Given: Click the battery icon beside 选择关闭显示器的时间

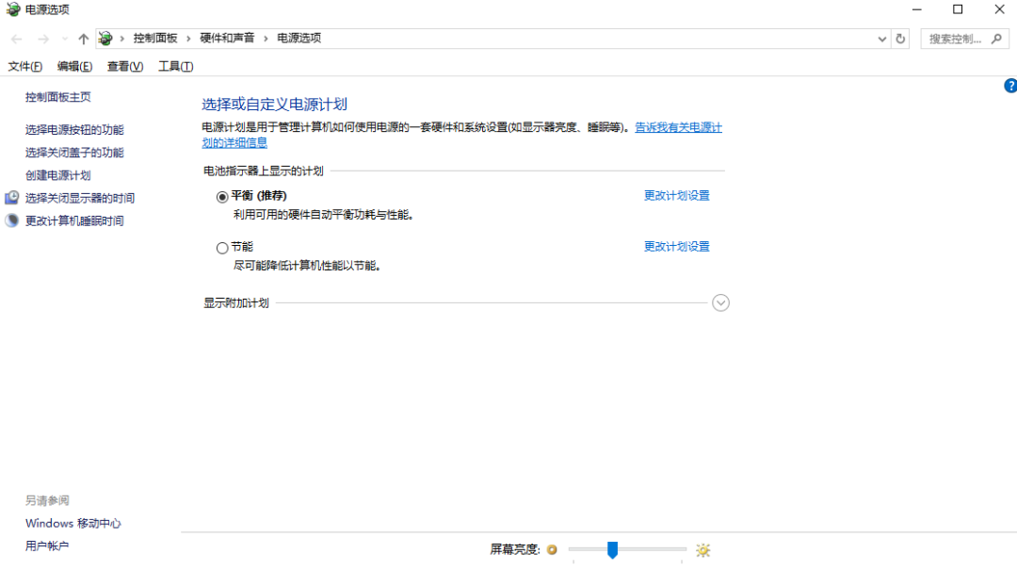Looking at the screenshot, I should 9,197.
